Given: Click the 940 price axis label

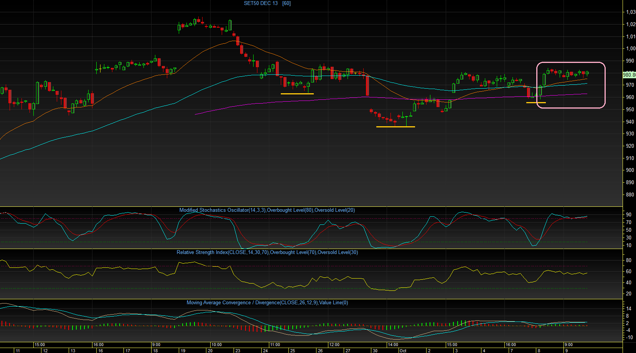Looking at the screenshot, I should click(x=630, y=122).
